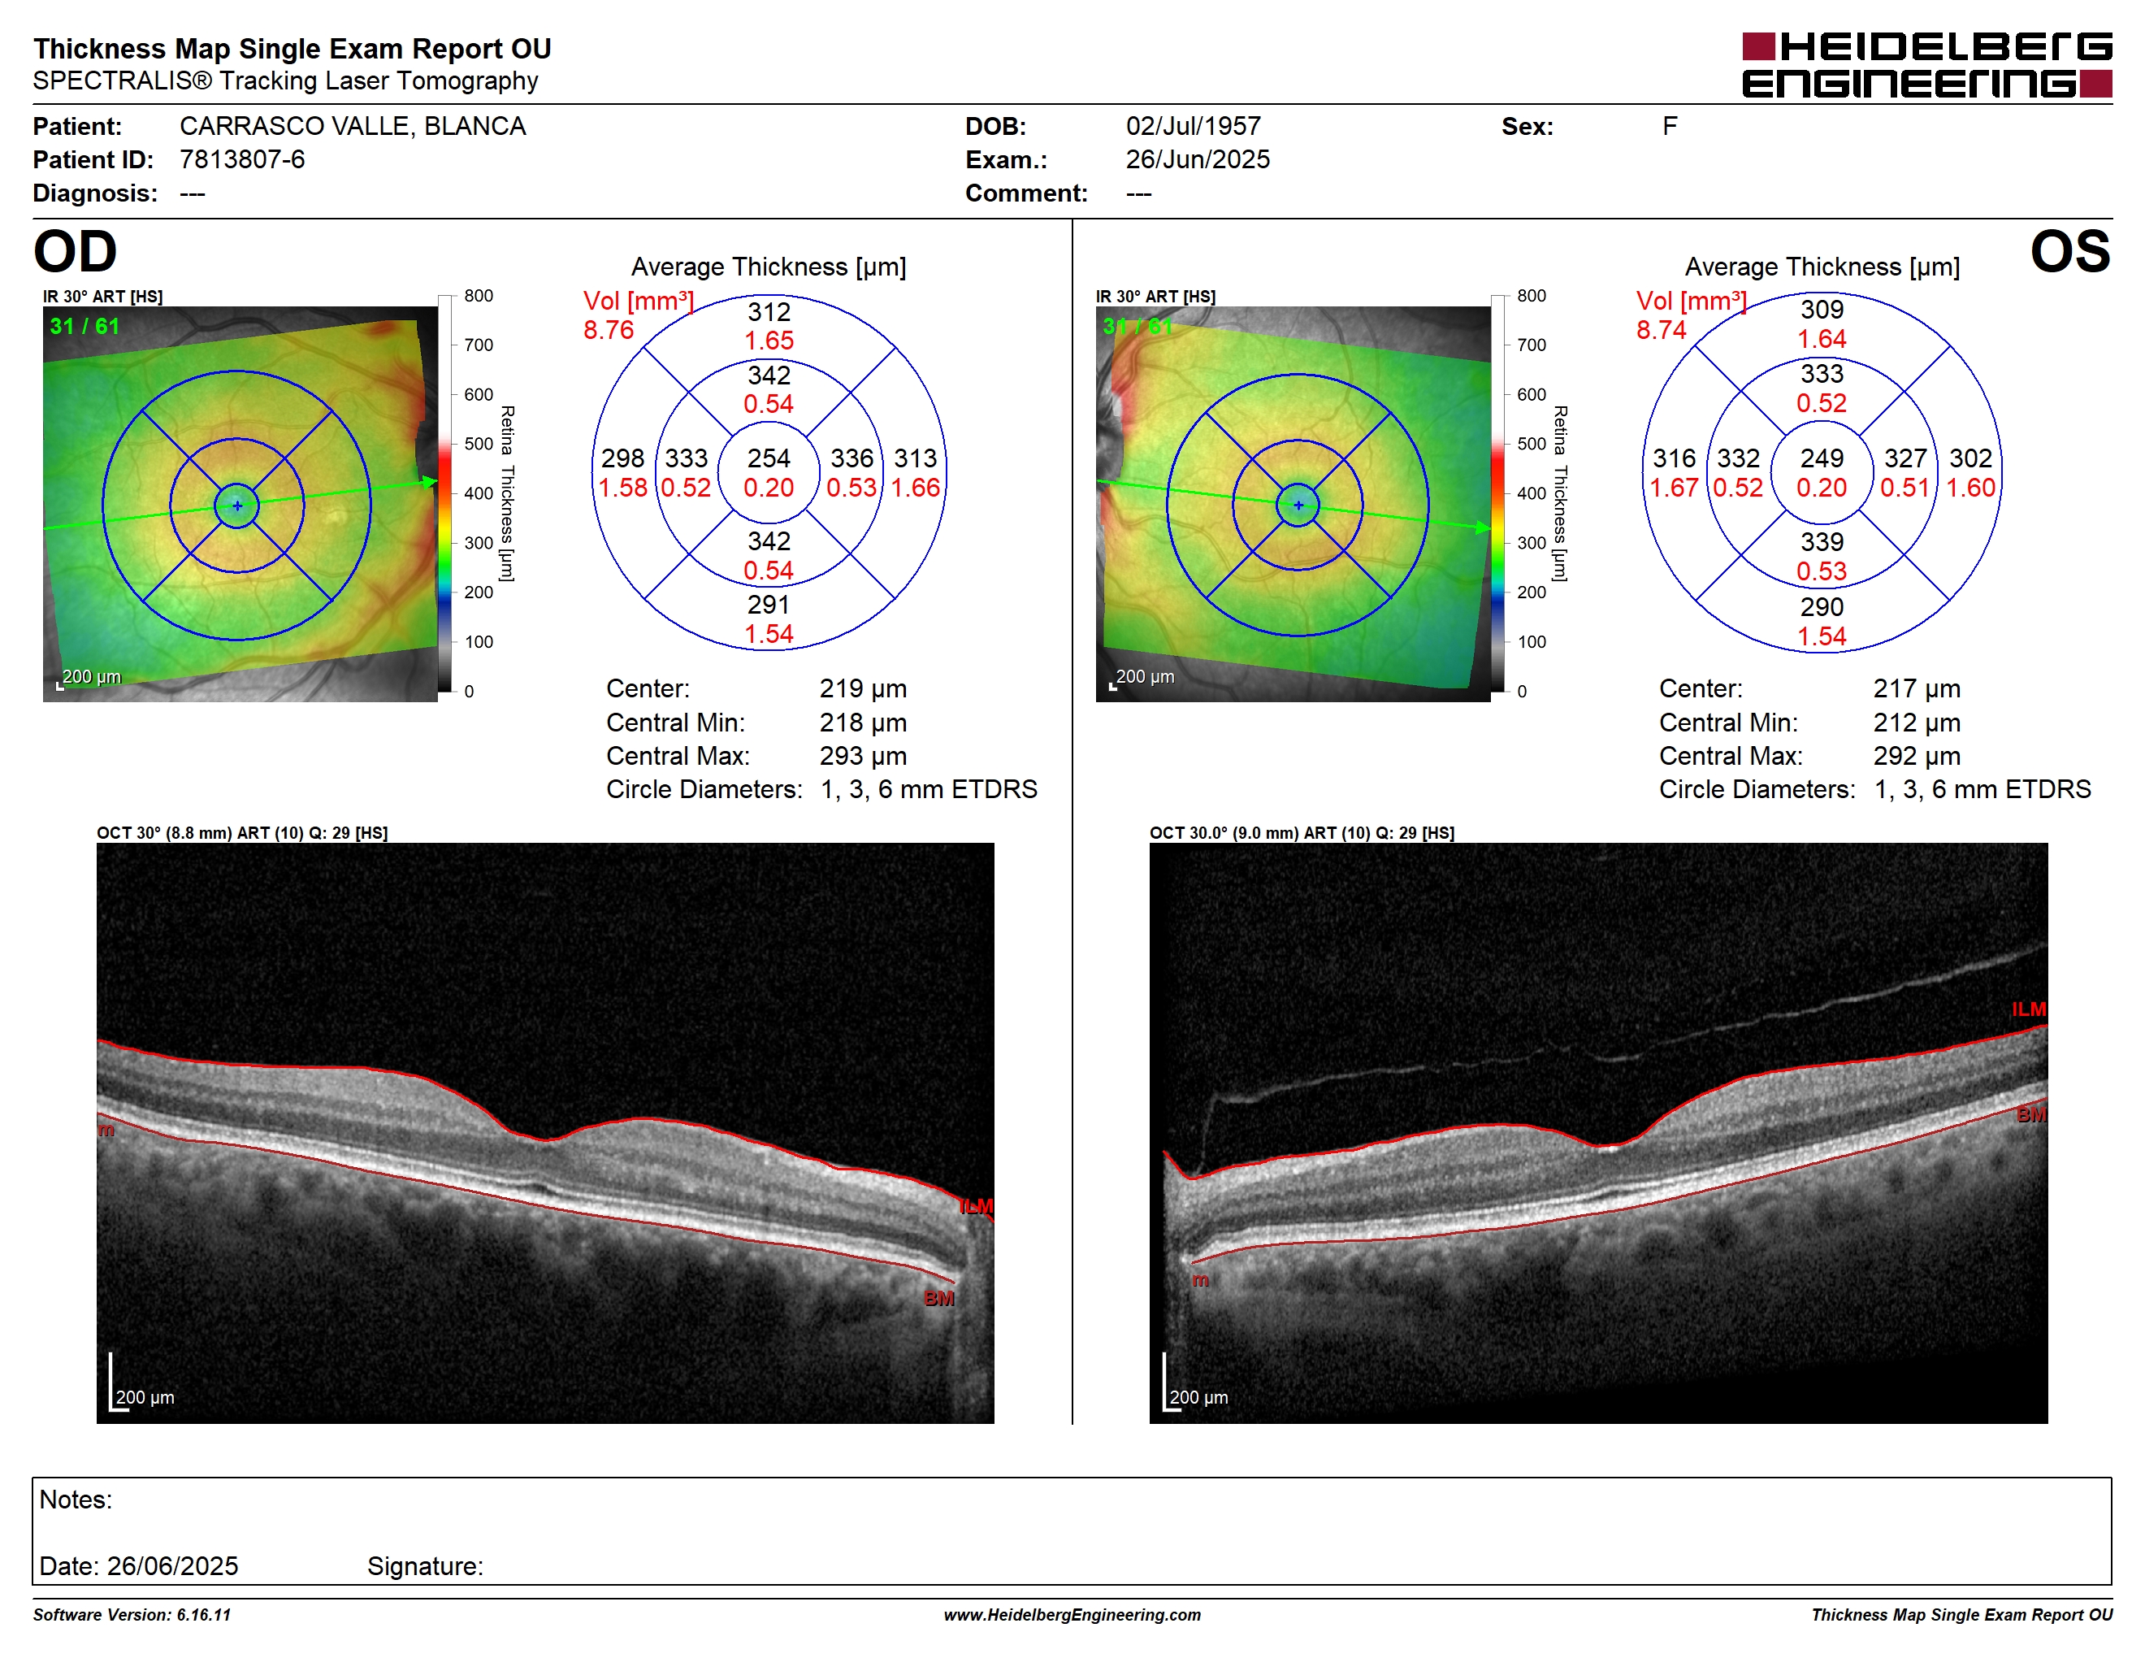The image size is (2145, 1658).
Task: Click the Signature field
Action: click(x=425, y=1565)
